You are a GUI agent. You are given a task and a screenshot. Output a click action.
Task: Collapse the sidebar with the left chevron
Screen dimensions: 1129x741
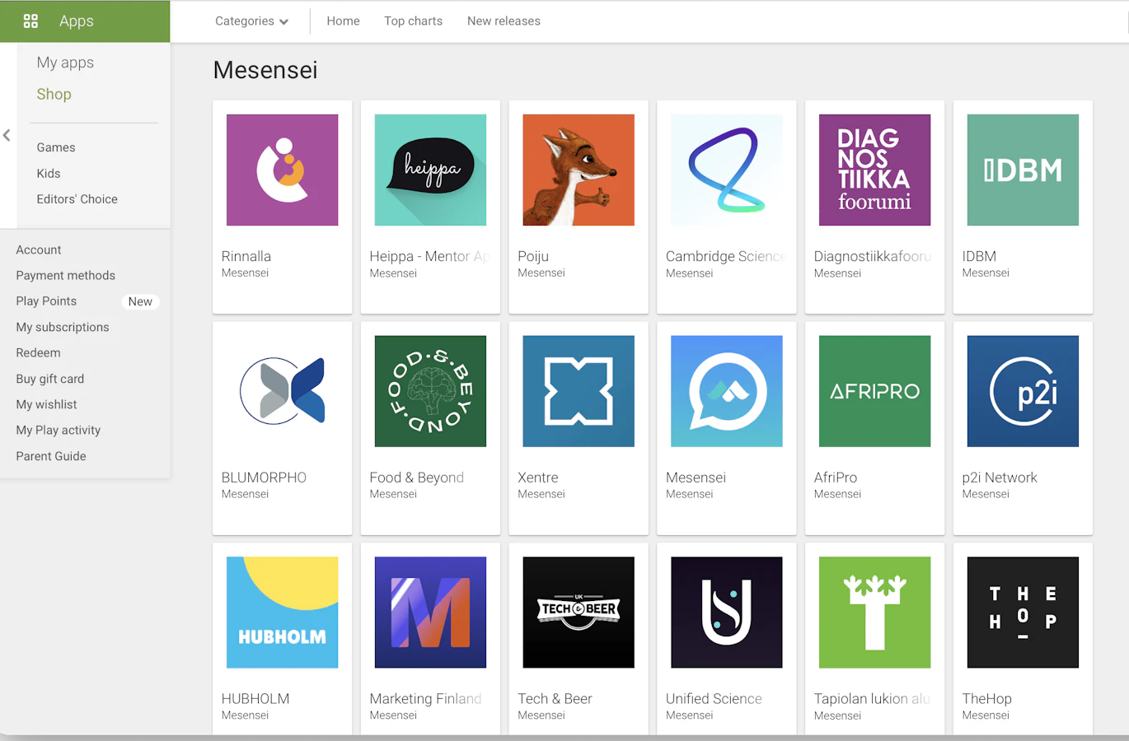pyautogui.click(x=7, y=135)
